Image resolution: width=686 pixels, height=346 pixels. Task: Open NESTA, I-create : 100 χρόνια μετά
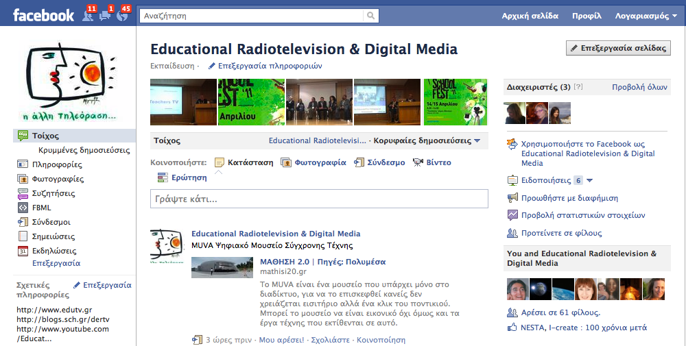coord(584,328)
